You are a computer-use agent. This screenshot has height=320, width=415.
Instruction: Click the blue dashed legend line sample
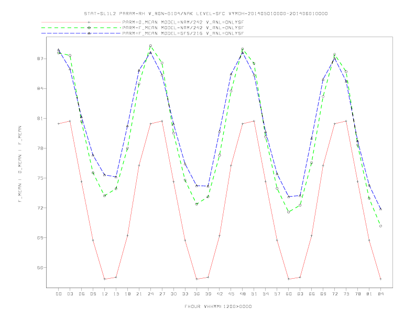(x=81, y=33)
